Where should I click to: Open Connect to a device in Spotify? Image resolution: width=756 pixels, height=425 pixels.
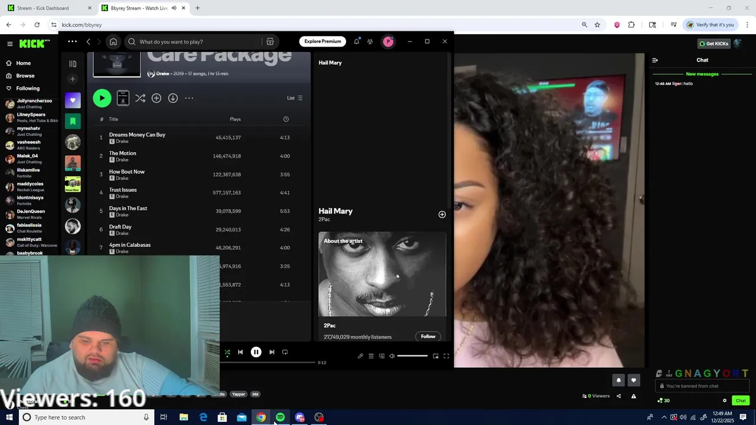382,356
